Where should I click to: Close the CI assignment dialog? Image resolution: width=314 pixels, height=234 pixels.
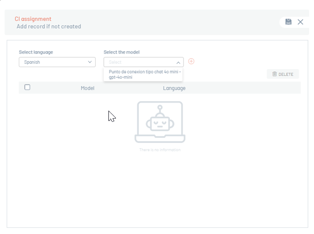coord(300,22)
